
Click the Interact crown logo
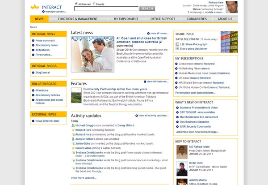click(35, 7)
